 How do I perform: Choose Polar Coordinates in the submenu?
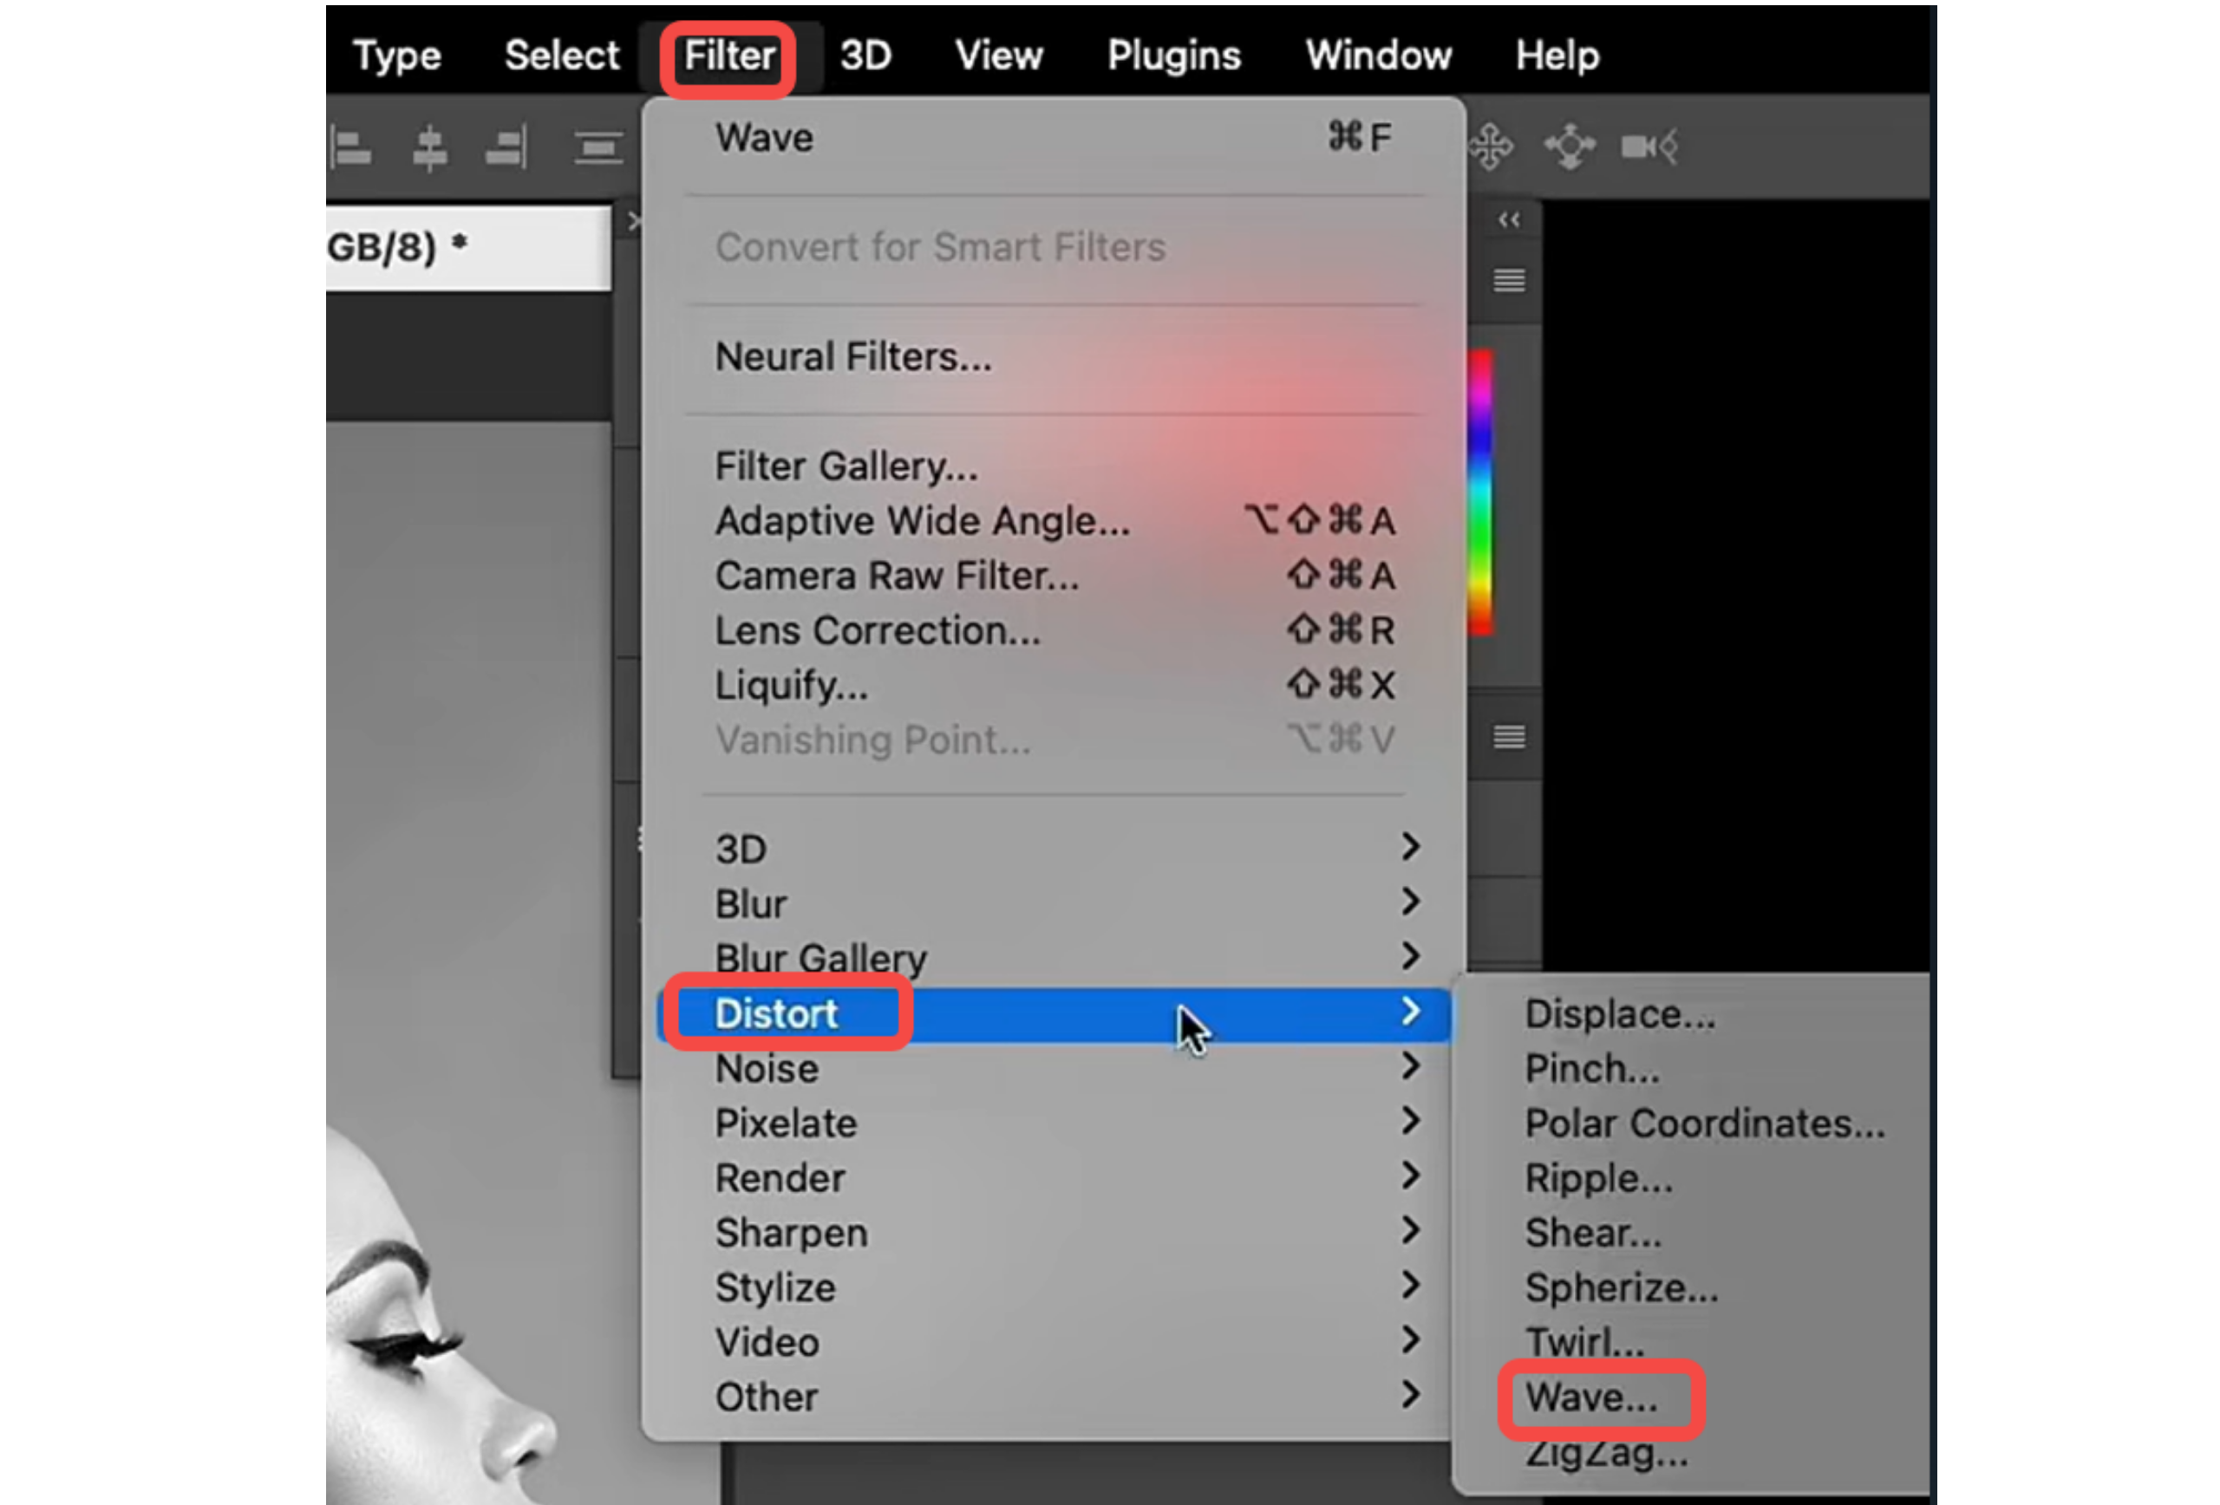tap(1704, 1123)
